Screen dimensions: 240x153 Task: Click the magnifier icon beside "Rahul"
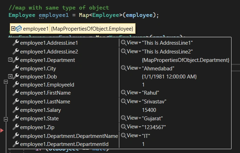pyautogui.click(x=124, y=93)
